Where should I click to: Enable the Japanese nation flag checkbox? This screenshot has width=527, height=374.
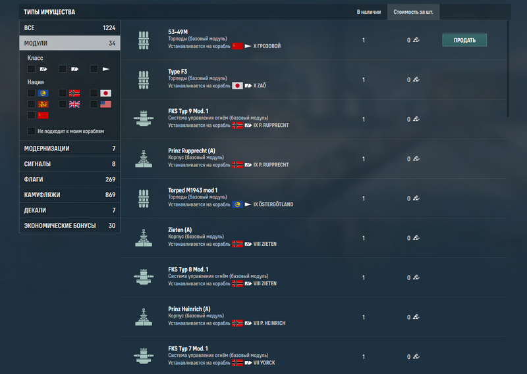pos(94,93)
